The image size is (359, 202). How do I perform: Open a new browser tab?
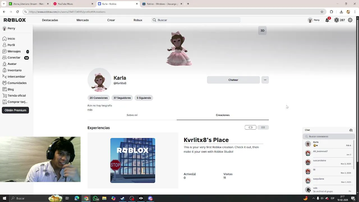coord(188,4)
